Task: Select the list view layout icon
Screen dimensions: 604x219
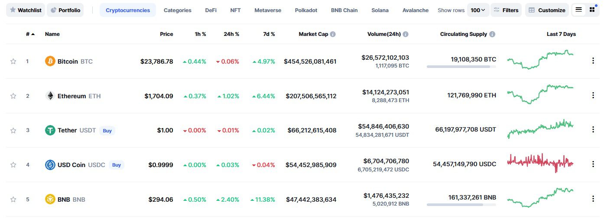Action: click(x=578, y=10)
